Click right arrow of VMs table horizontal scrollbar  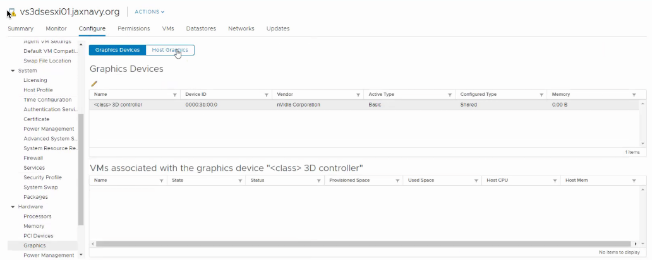click(636, 244)
